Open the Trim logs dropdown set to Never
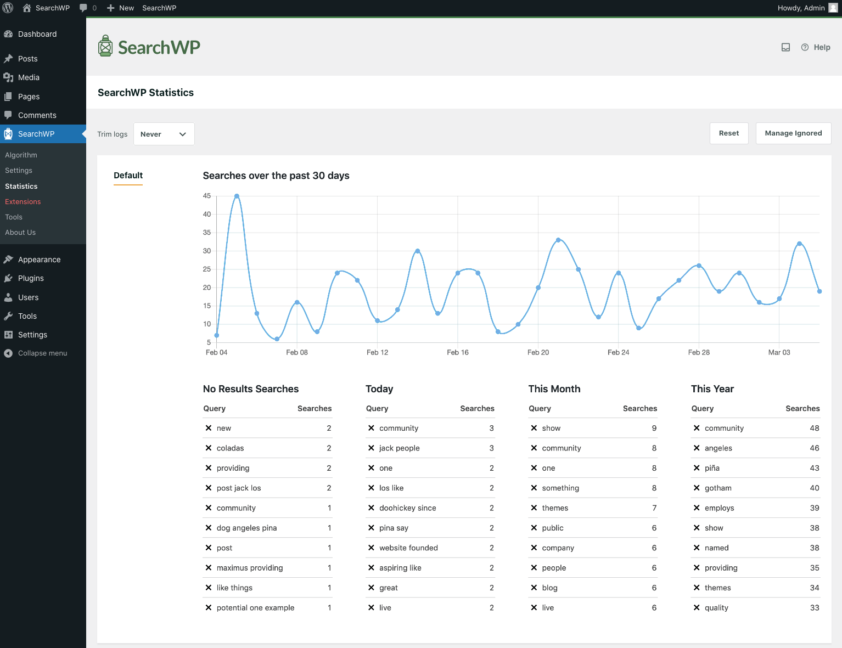The image size is (842, 648). point(164,134)
